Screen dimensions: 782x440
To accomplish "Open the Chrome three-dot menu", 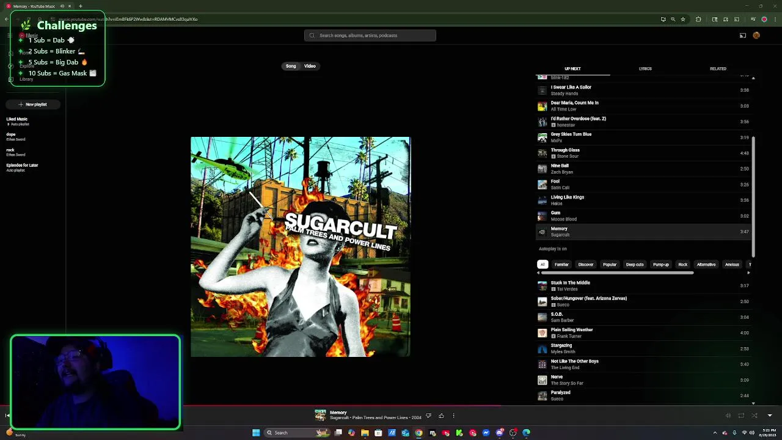I will [775, 19].
